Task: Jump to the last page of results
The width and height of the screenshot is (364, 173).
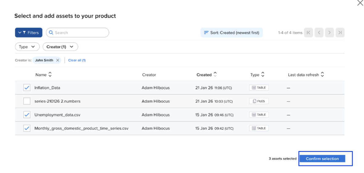Action: click(340, 33)
